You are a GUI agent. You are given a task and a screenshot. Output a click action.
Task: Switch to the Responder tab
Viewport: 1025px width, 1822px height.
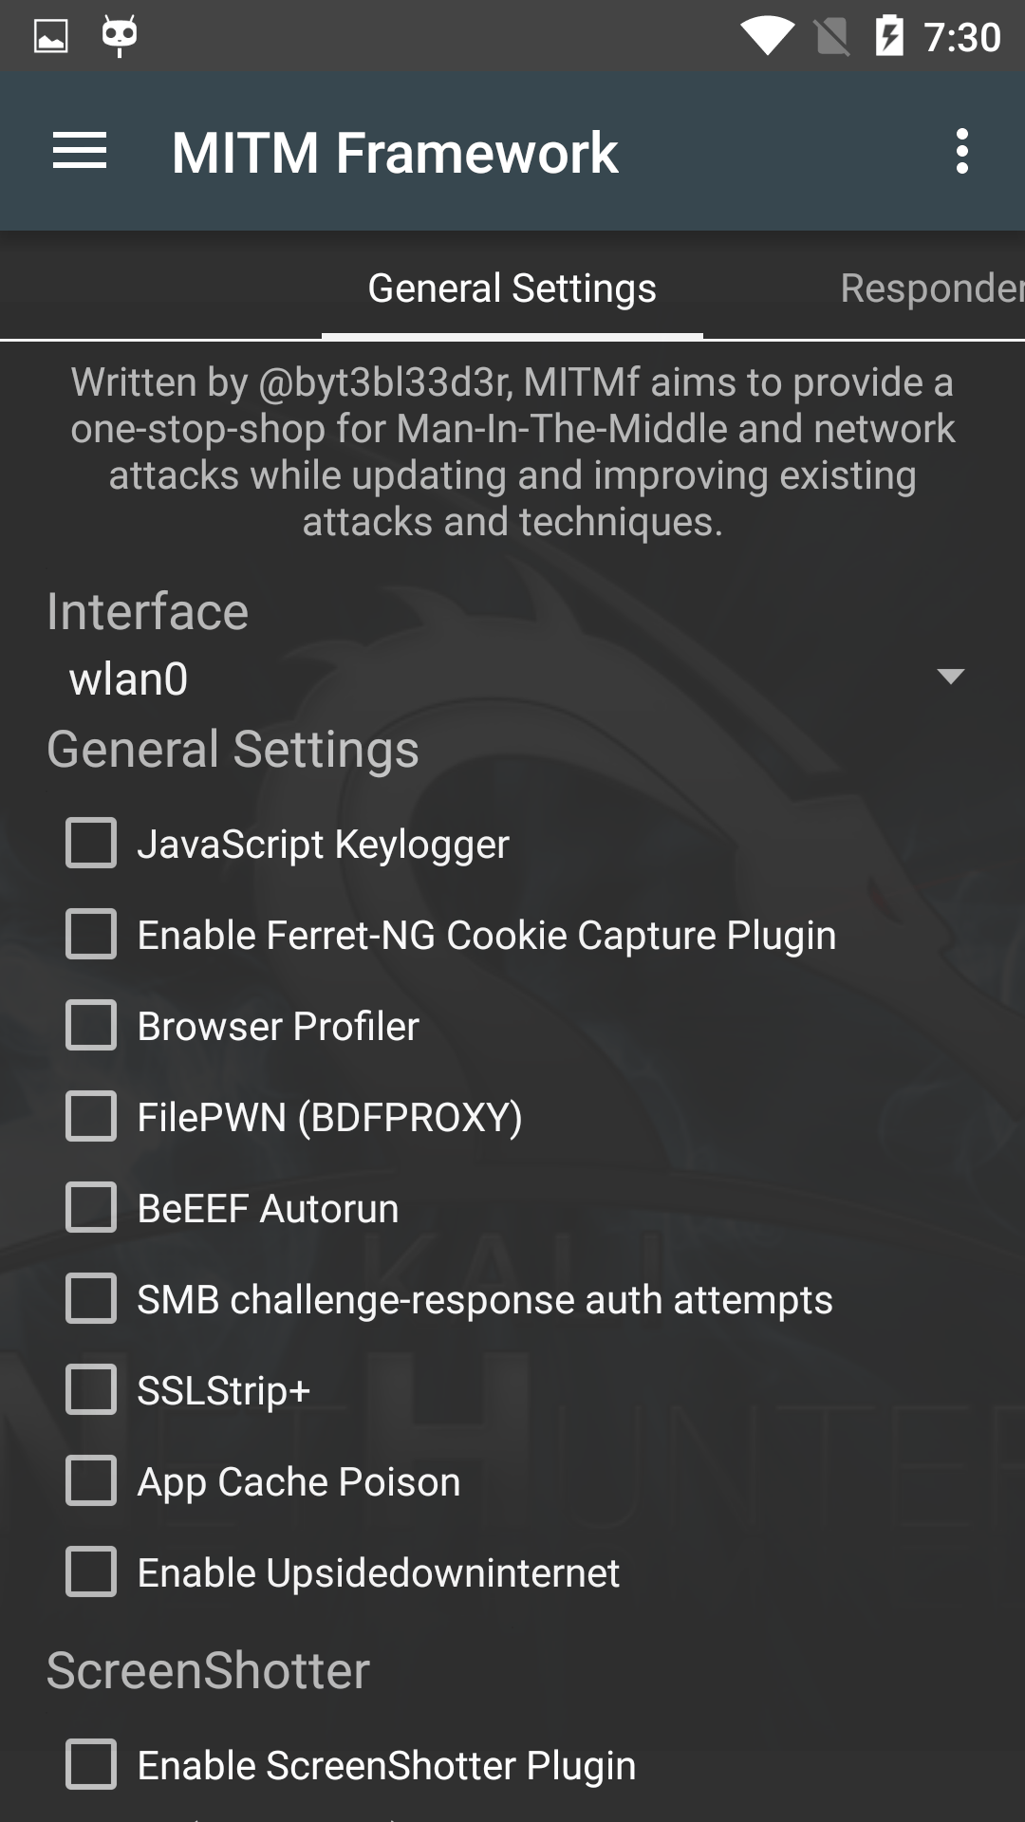[x=930, y=288]
